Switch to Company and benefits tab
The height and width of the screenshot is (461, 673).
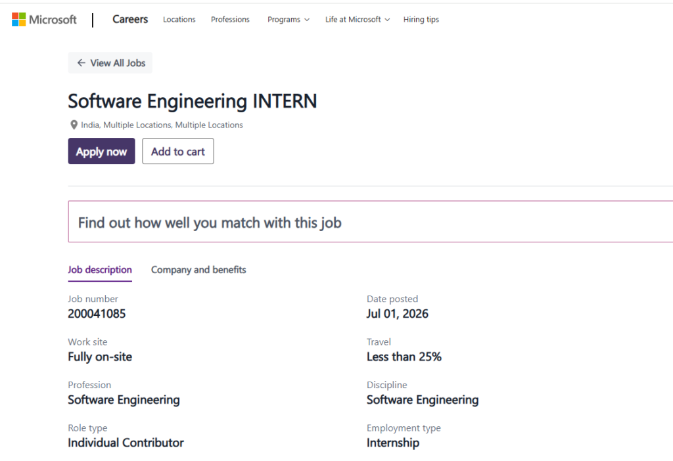pyautogui.click(x=198, y=270)
